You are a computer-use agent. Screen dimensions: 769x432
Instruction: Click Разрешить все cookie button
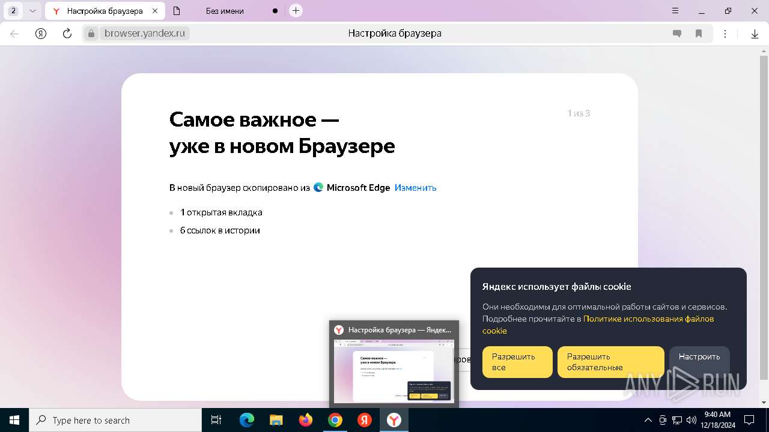517,362
